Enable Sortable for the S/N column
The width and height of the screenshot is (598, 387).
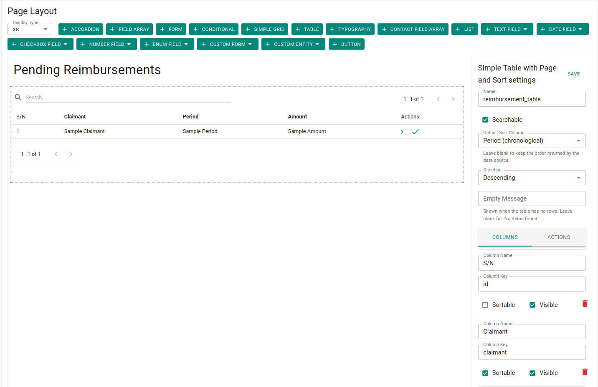[x=485, y=305]
